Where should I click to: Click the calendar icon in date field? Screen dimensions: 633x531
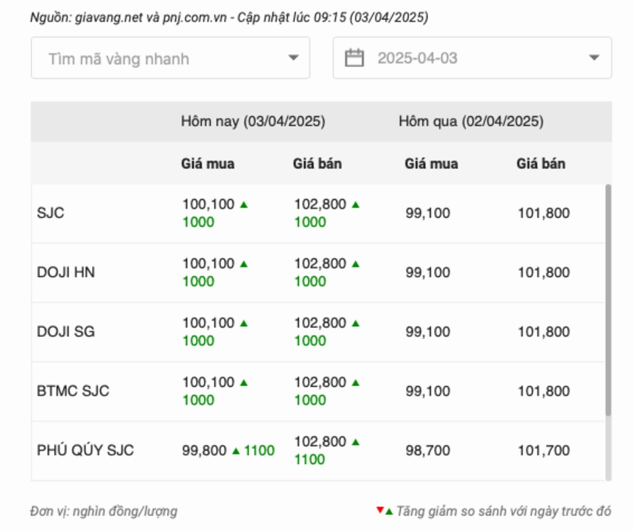[355, 58]
